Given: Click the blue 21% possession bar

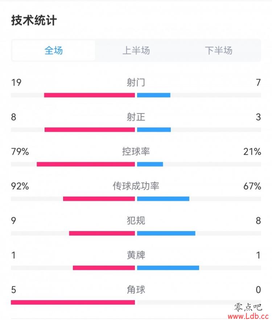Looking at the screenshot, I should point(150,164).
